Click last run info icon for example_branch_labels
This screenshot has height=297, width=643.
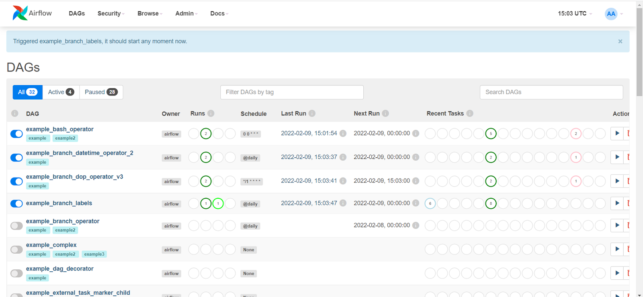point(343,203)
